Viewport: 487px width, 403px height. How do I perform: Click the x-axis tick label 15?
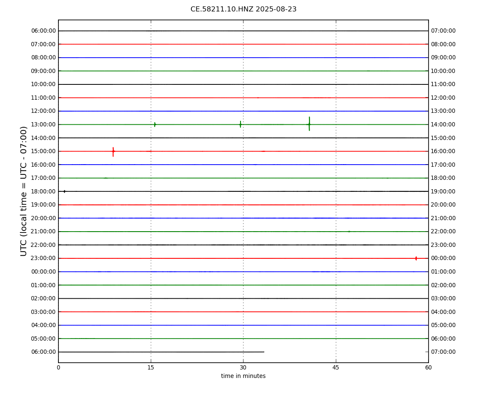click(x=151, y=367)
